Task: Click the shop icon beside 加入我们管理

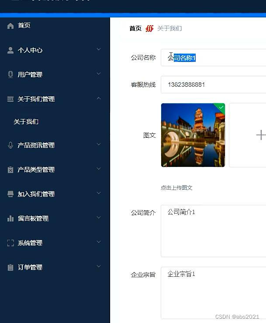Action: tap(10, 194)
